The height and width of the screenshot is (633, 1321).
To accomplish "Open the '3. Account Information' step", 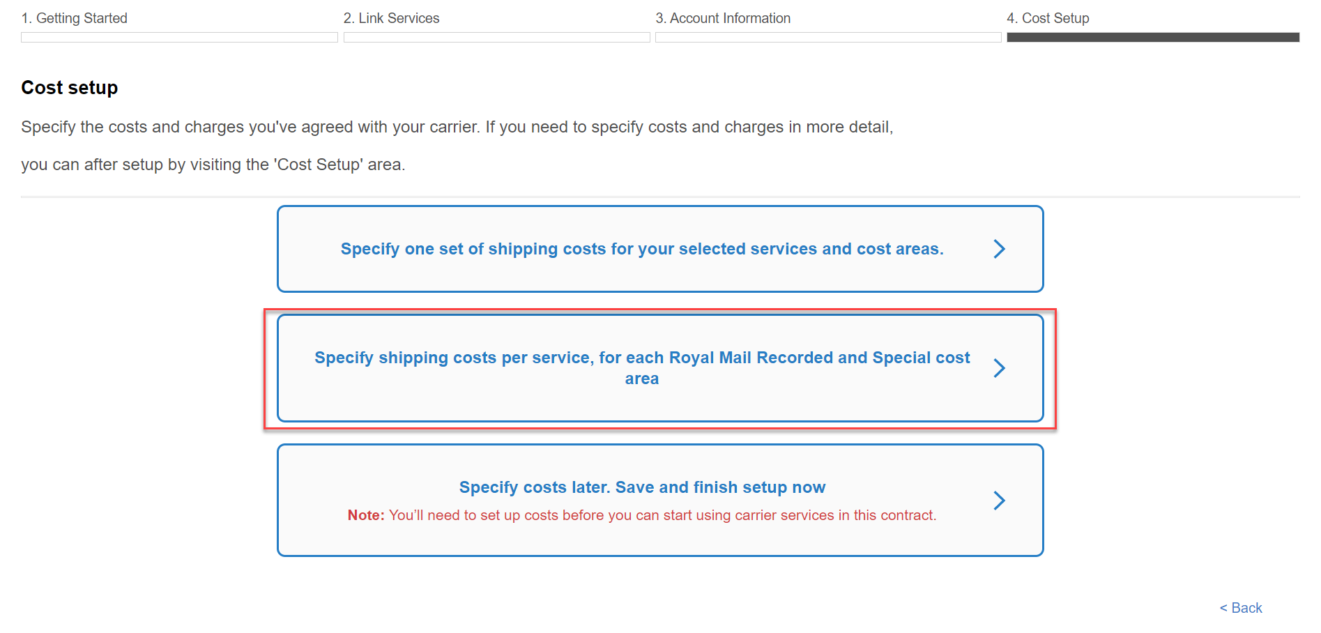I will tap(723, 17).
